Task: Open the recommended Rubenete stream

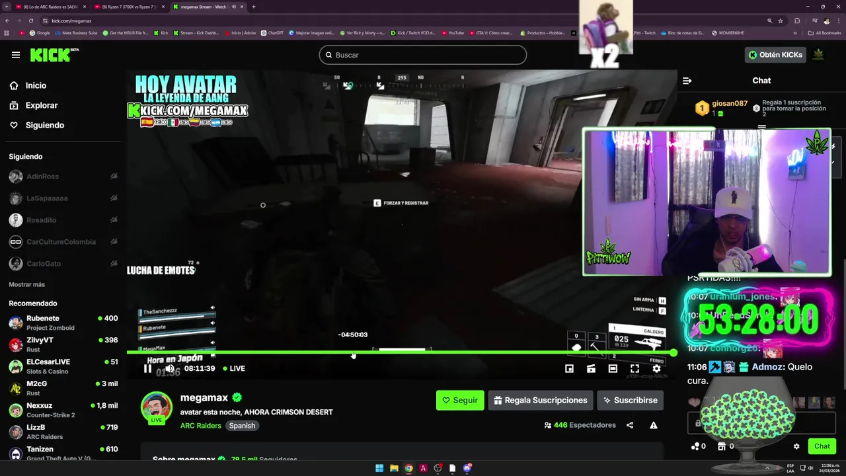Action: [x=63, y=323]
